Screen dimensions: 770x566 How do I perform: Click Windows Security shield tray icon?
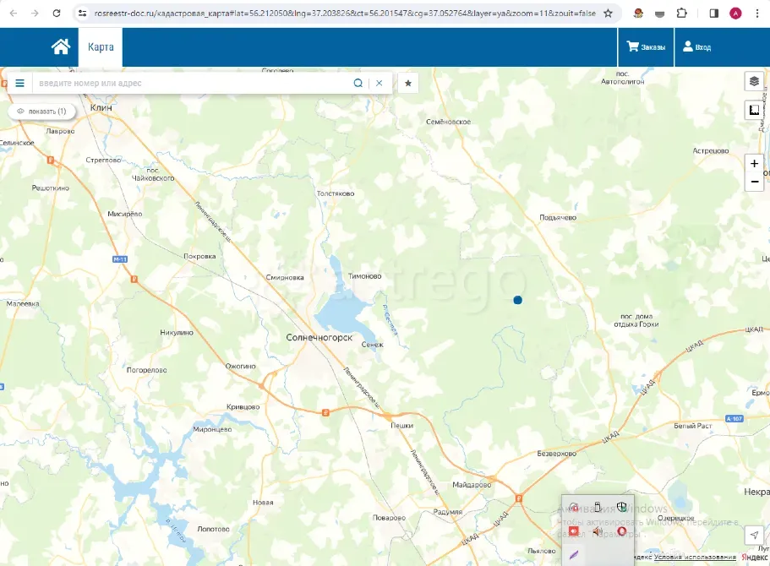click(621, 507)
